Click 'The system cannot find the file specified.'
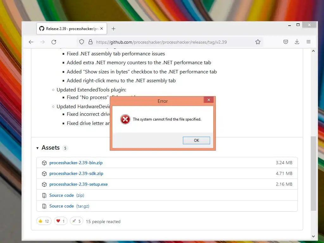The image size is (324, 243). tap(167, 119)
